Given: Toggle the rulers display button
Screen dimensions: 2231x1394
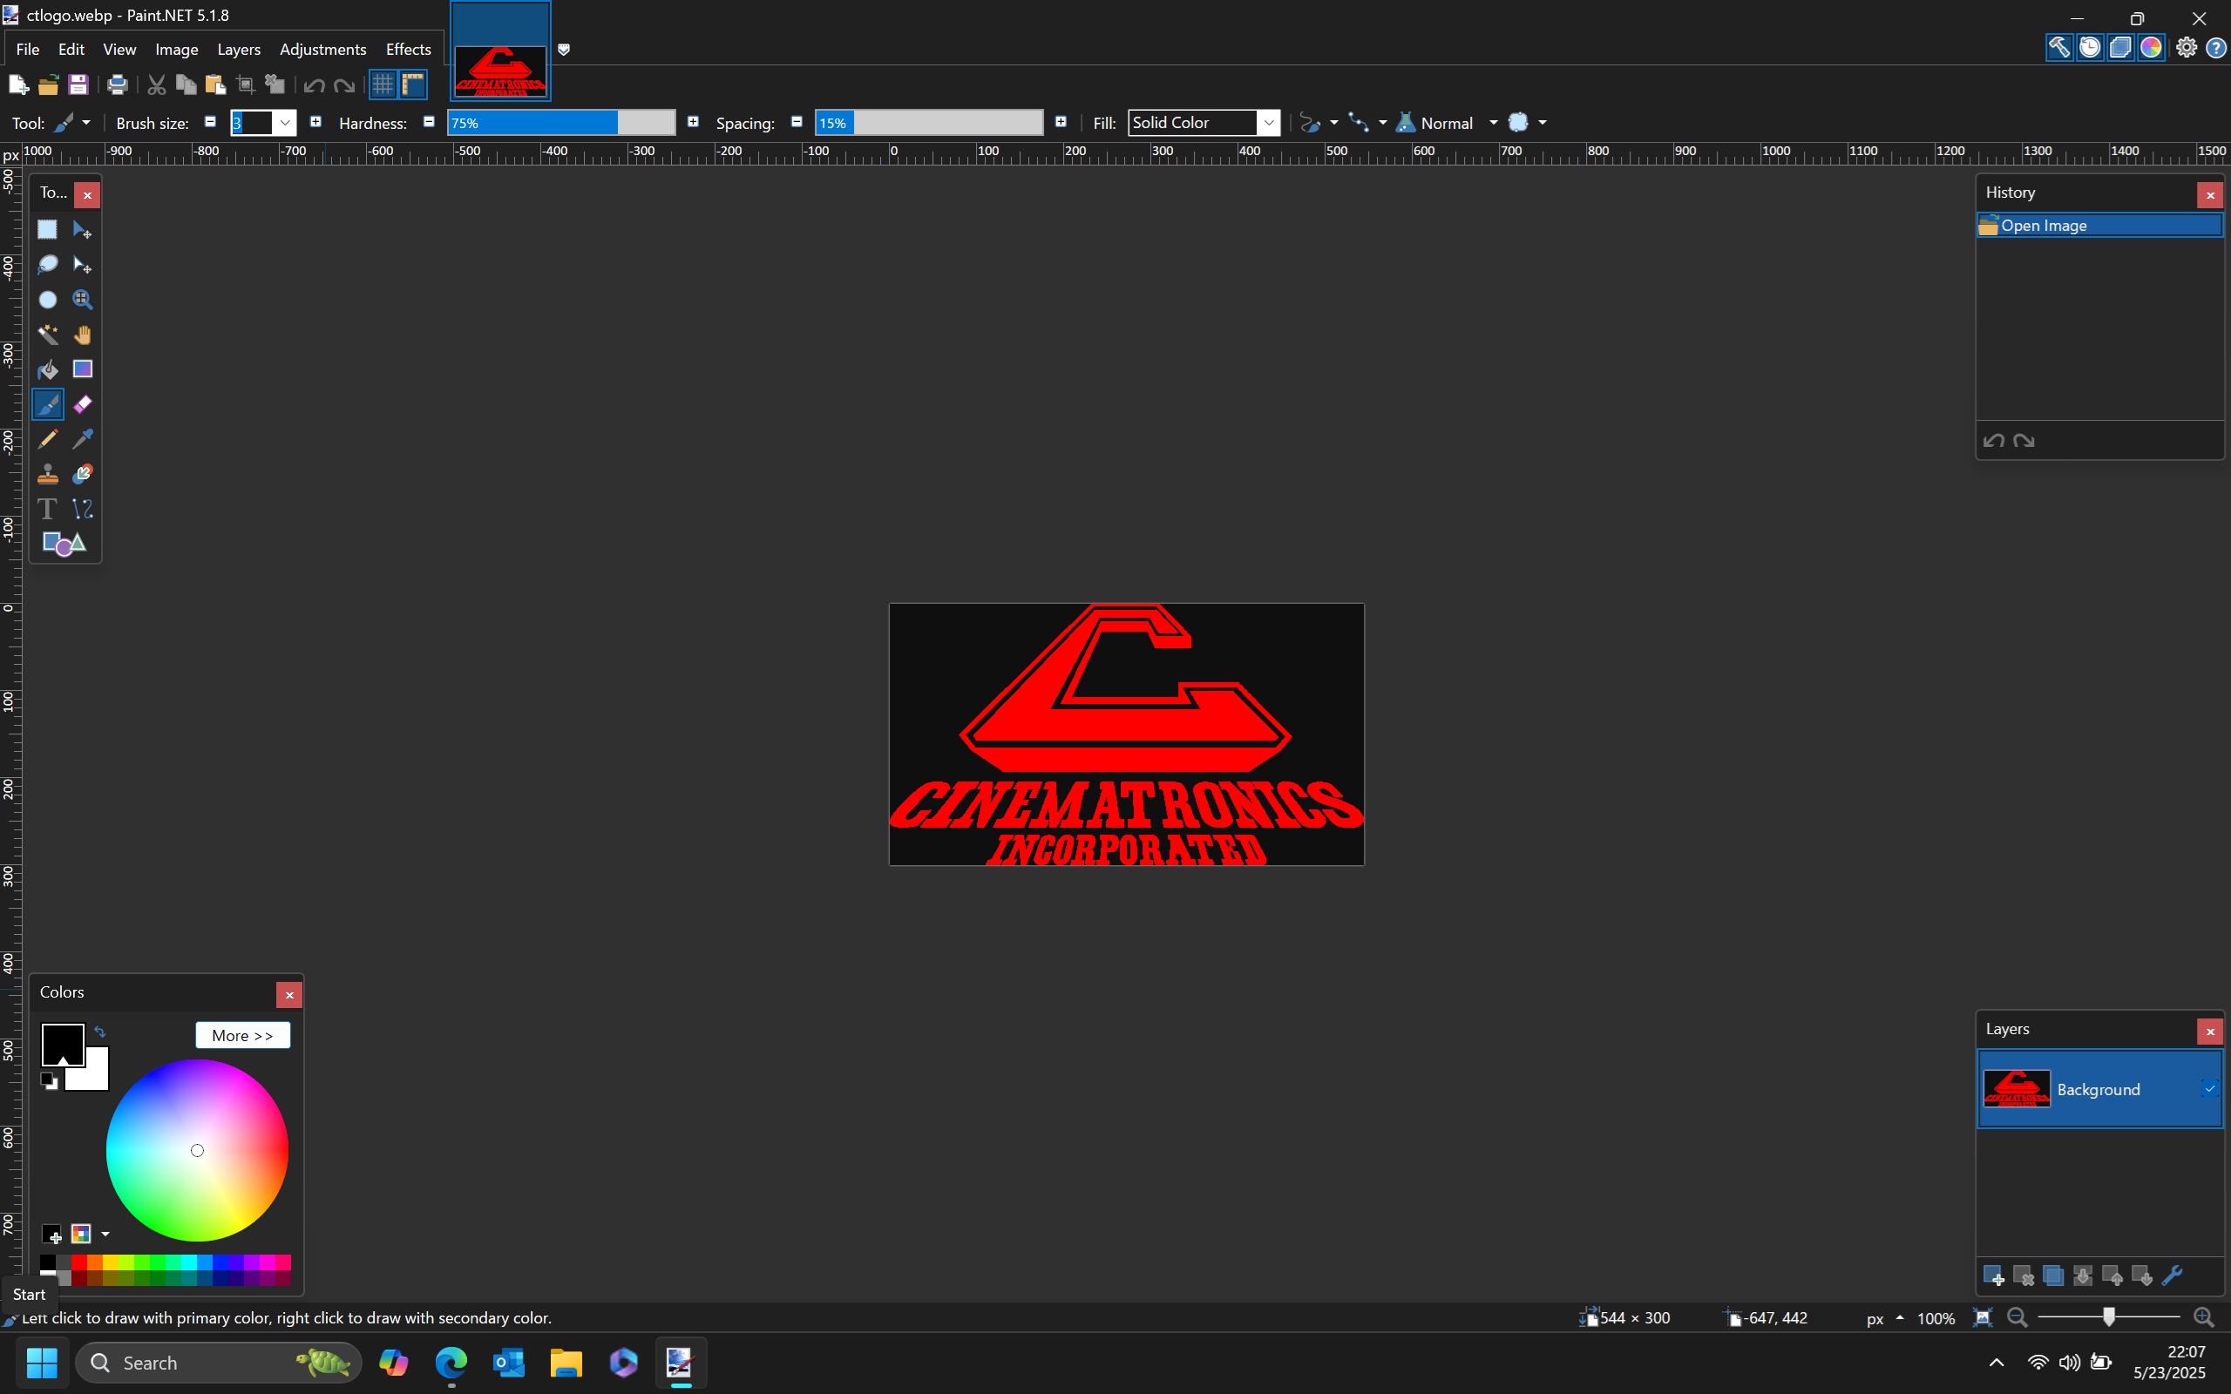Looking at the screenshot, I should 413,85.
